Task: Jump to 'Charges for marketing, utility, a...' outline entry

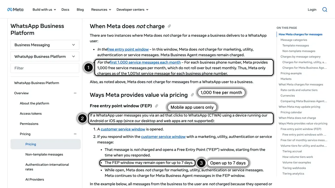Action: [x=304, y=62]
